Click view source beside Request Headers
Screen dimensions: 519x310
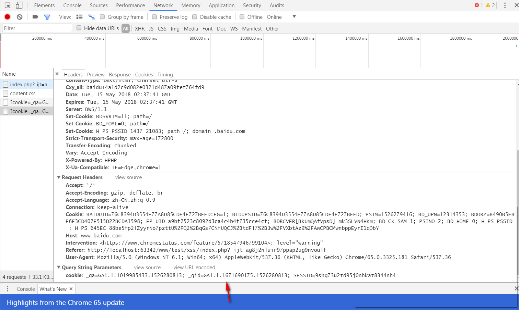click(128, 177)
